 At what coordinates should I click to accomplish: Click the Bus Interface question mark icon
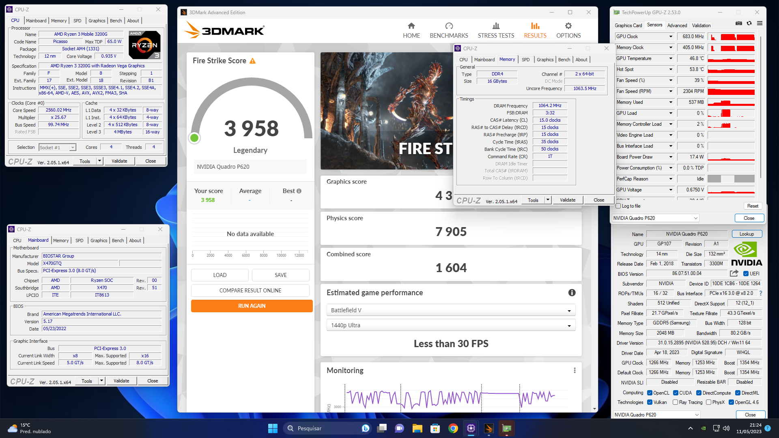(x=760, y=293)
